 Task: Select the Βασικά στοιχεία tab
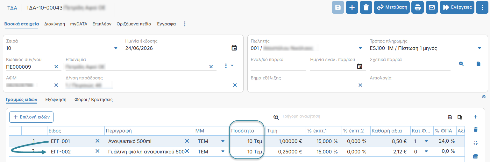(x=22, y=24)
